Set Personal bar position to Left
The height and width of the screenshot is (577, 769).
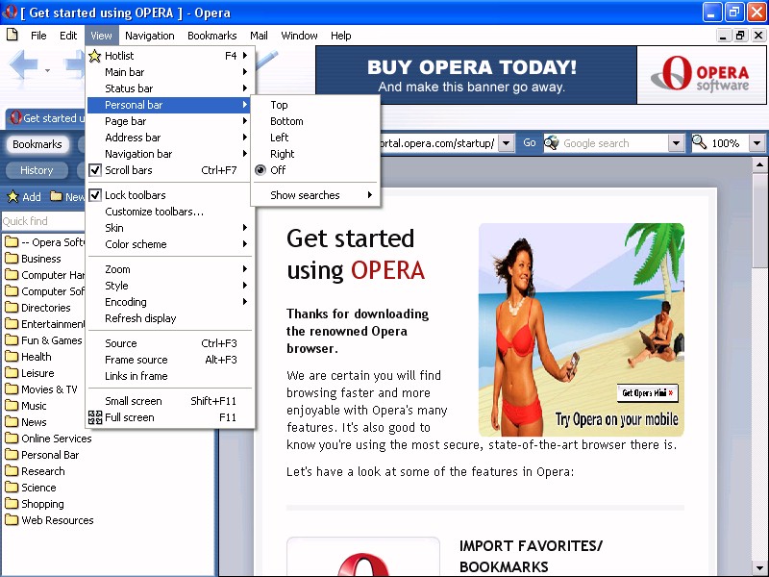click(x=315, y=138)
